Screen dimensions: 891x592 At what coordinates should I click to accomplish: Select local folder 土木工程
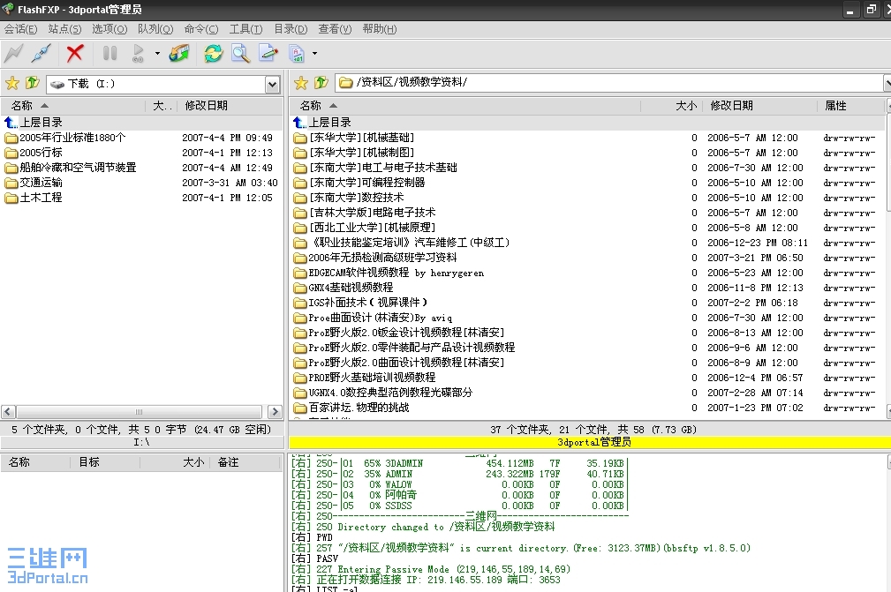(x=41, y=198)
